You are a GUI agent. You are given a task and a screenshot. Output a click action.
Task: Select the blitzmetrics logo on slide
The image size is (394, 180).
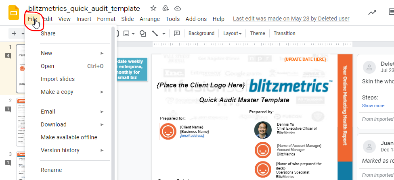point(291,86)
